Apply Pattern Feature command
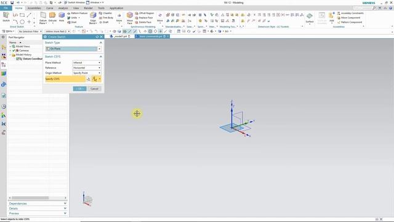 point(77,13)
